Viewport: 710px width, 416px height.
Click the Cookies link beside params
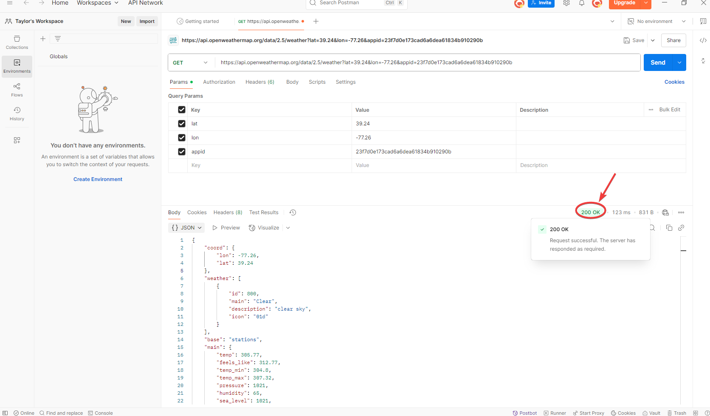click(674, 82)
